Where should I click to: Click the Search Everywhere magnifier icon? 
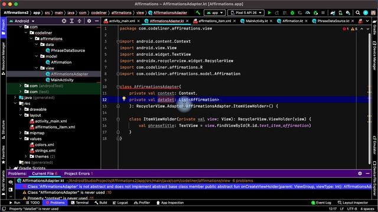[358, 13]
